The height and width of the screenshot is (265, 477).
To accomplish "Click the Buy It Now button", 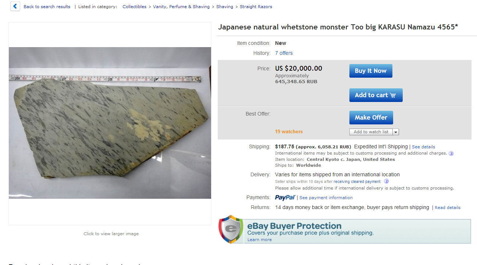I will point(371,71).
